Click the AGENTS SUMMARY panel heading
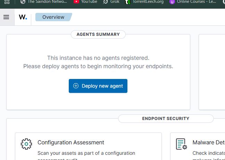Screen dimensions: 225x160 tap(98, 34)
